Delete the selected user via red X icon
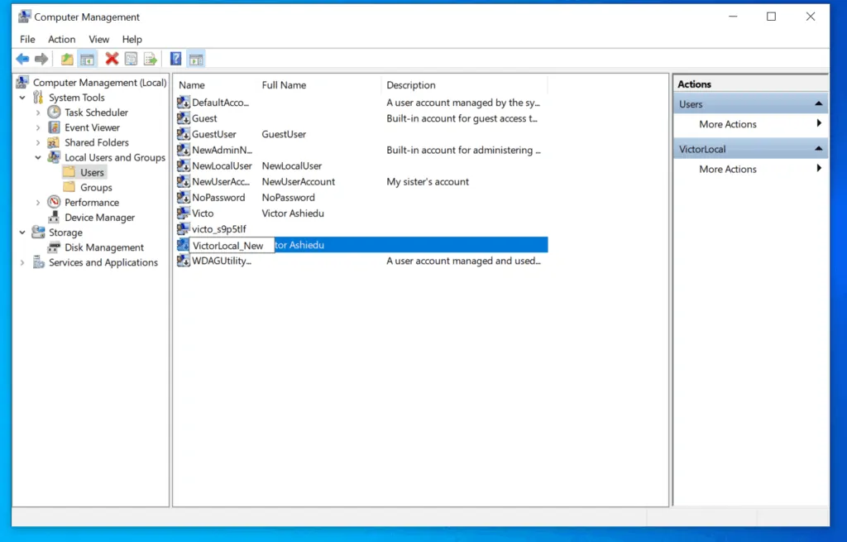847x542 pixels. (x=111, y=58)
